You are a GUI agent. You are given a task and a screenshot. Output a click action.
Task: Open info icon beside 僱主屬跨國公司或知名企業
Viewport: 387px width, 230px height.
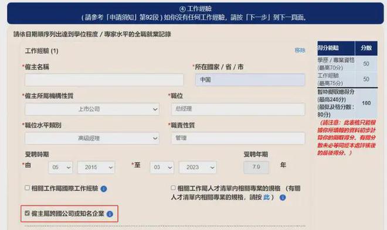click(x=110, y=214)
